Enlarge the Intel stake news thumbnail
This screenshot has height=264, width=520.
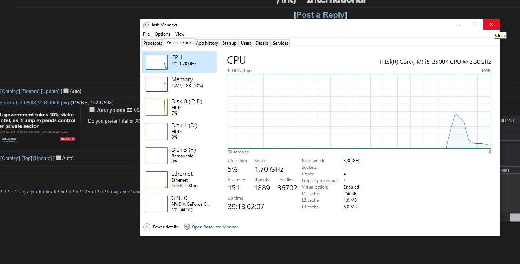click(40, 128)
